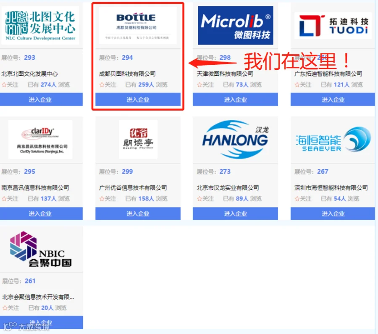Click the Bottle 成都贝图科技 logo image
The height and width of the screenshot is (334, 378).
[138, 25]
